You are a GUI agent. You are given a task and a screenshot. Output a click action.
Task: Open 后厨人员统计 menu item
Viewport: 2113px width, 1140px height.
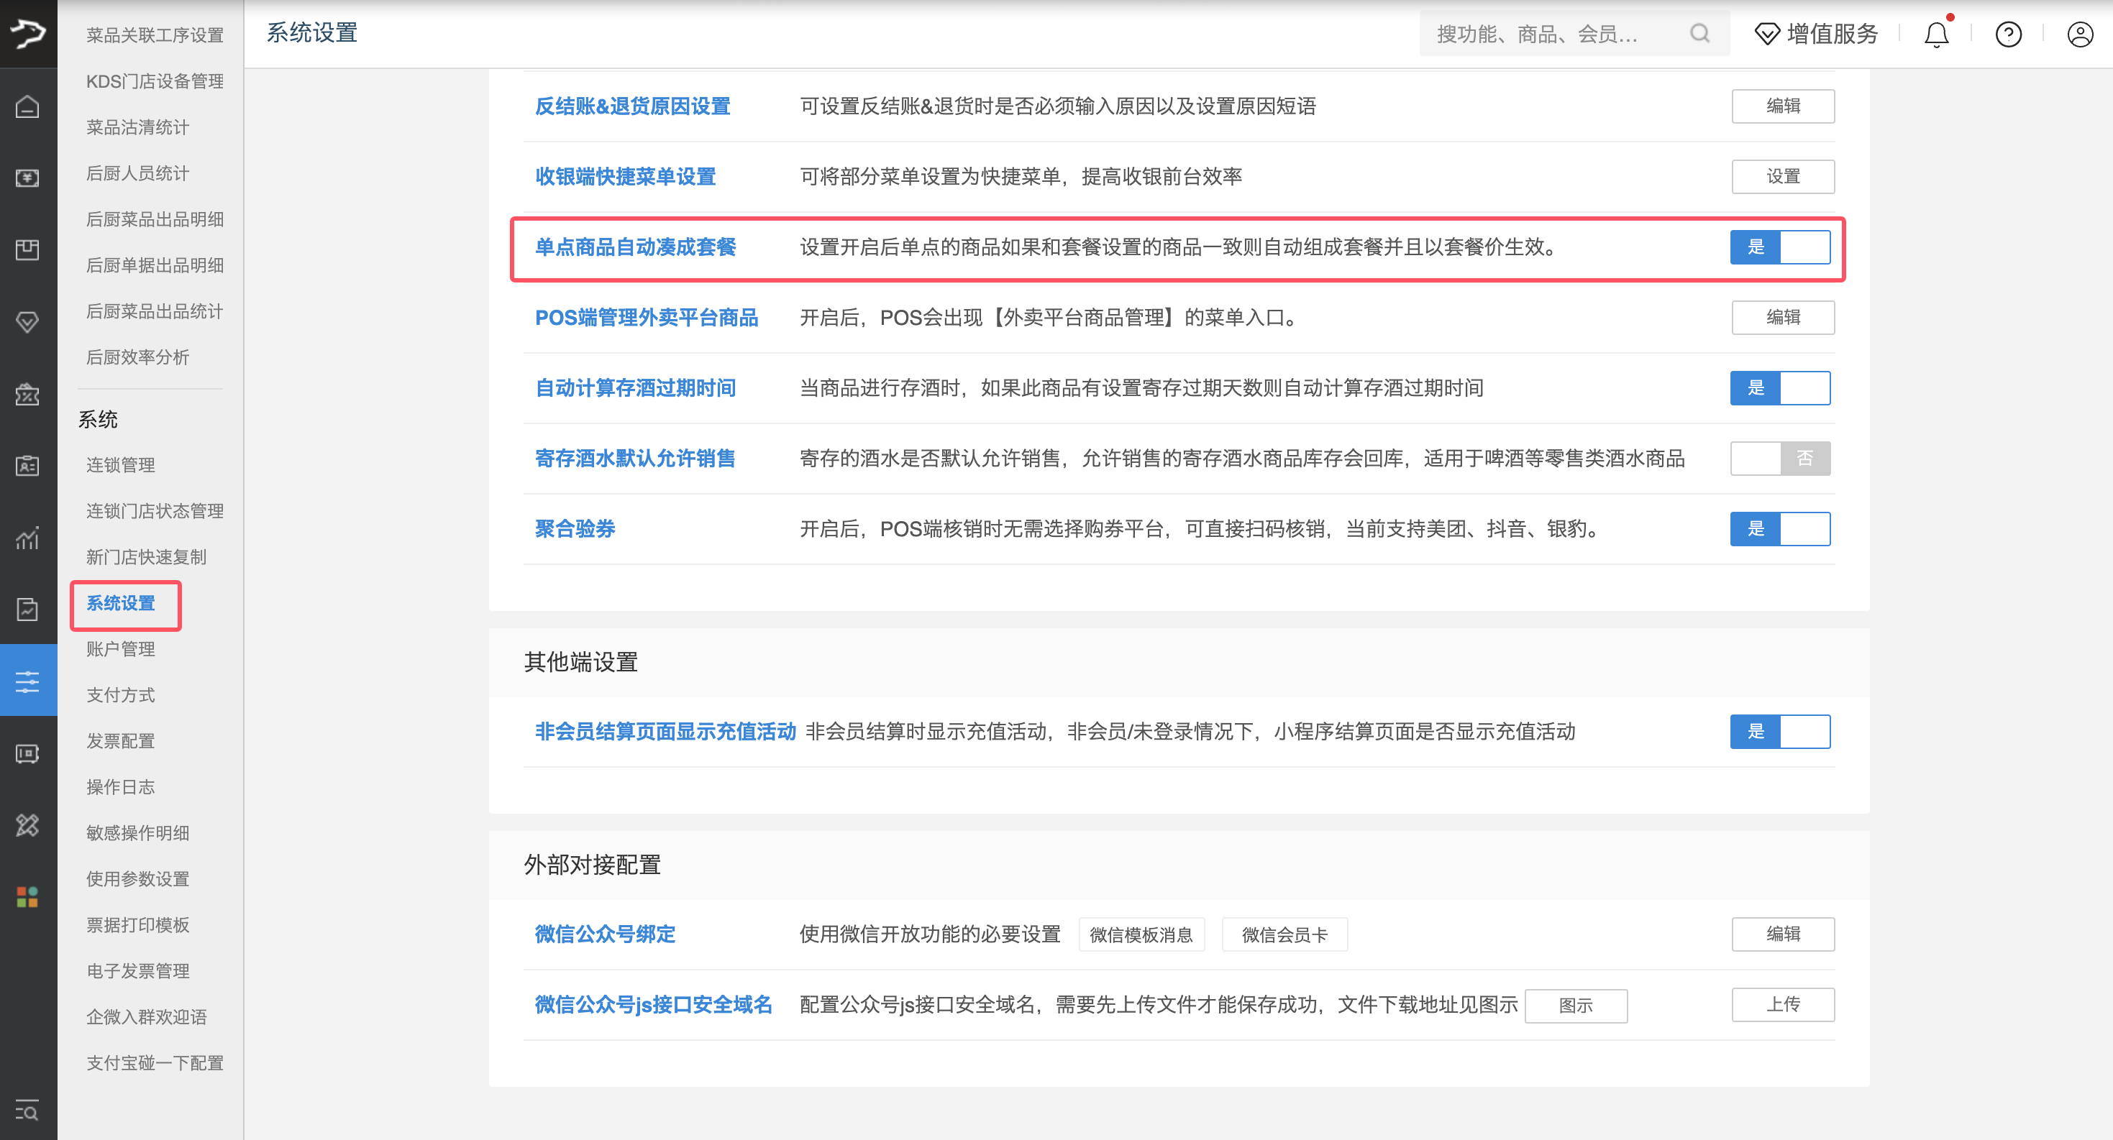click(x=138, y=173)
